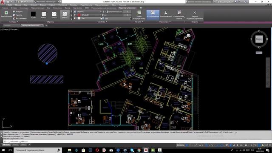
Task: Click the hatch scale stepper arrows
Action: [130, 18]
